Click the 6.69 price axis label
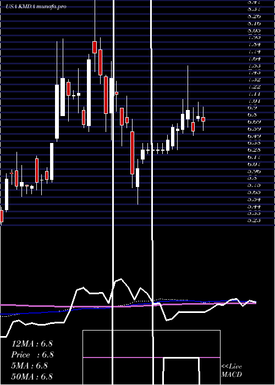 click(254, 122)
